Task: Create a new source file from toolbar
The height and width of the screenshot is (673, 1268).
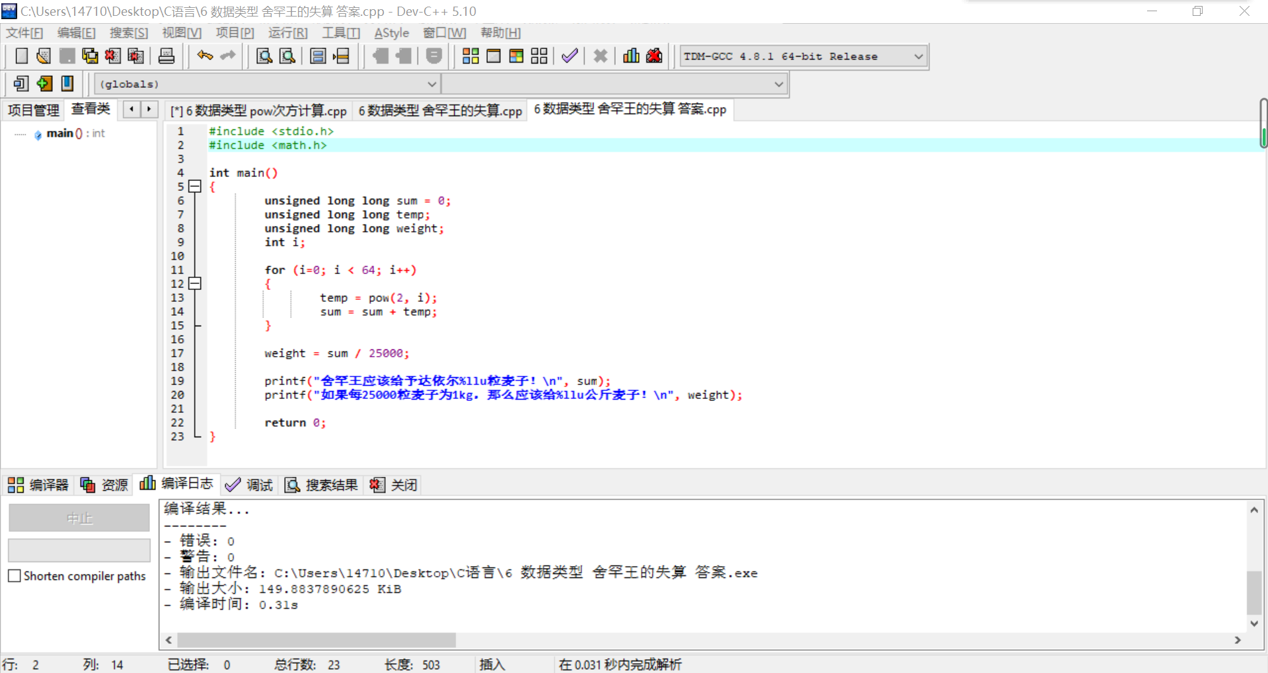Action: pyautogui.click(x=21, y=56)
